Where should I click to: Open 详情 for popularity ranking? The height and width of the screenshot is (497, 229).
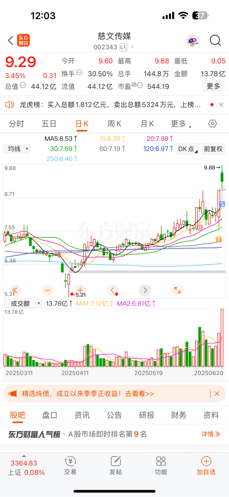(211, 434)
